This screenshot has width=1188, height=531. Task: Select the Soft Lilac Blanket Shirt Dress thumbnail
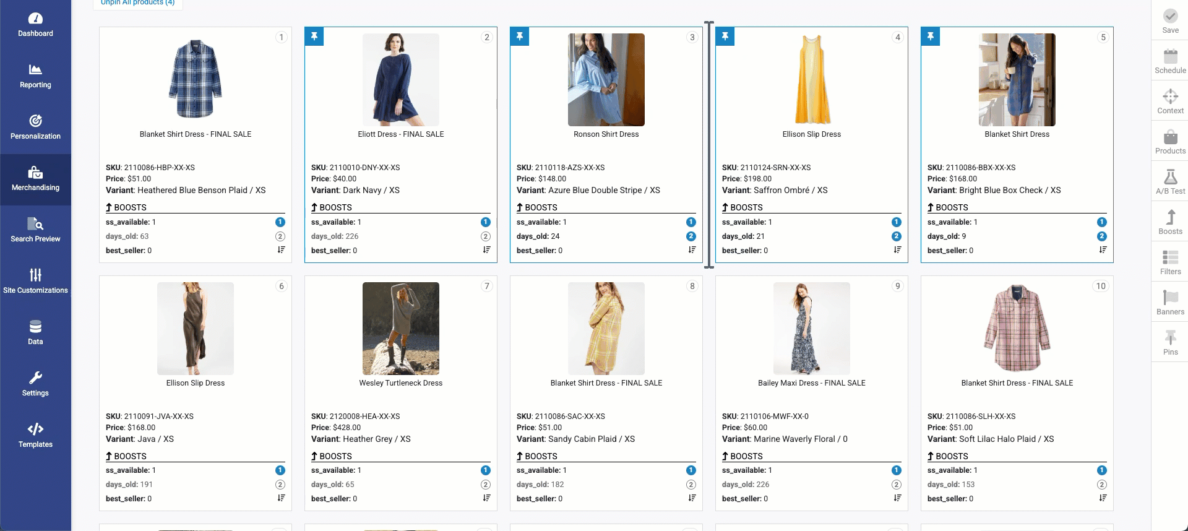click(1017, 328)
